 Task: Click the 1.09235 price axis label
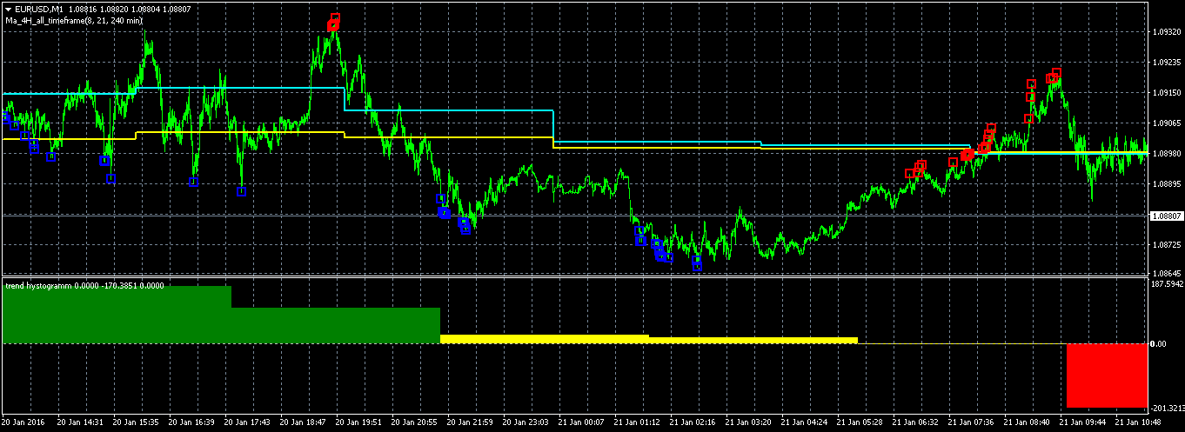(x=1166, y=62)
